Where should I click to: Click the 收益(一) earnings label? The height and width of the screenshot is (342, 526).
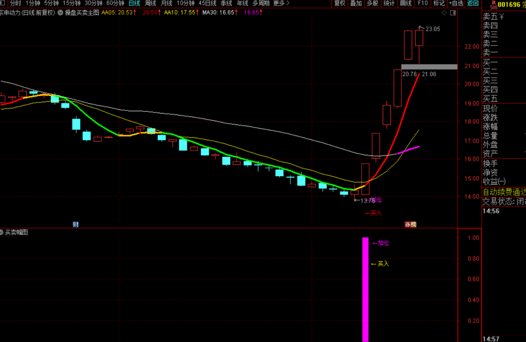click(494, 182)
